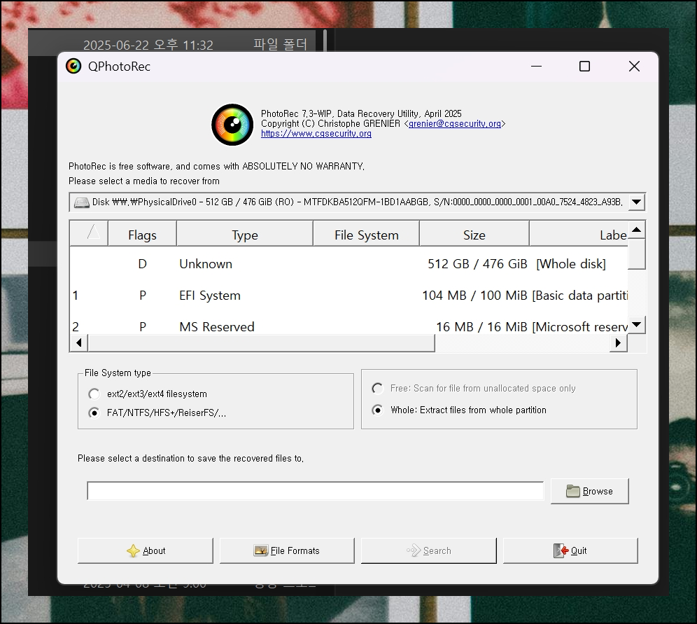Click the partition table scroll-up arrow
697x624 pixels.
(637, 230)
